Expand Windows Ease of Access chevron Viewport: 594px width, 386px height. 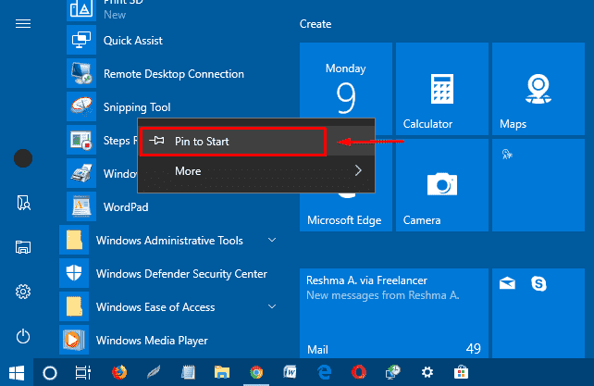point(272,306)
